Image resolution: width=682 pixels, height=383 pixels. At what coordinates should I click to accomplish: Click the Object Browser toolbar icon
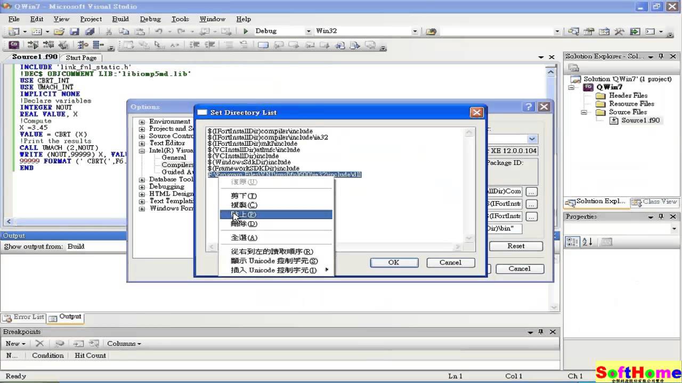(604, 31)
